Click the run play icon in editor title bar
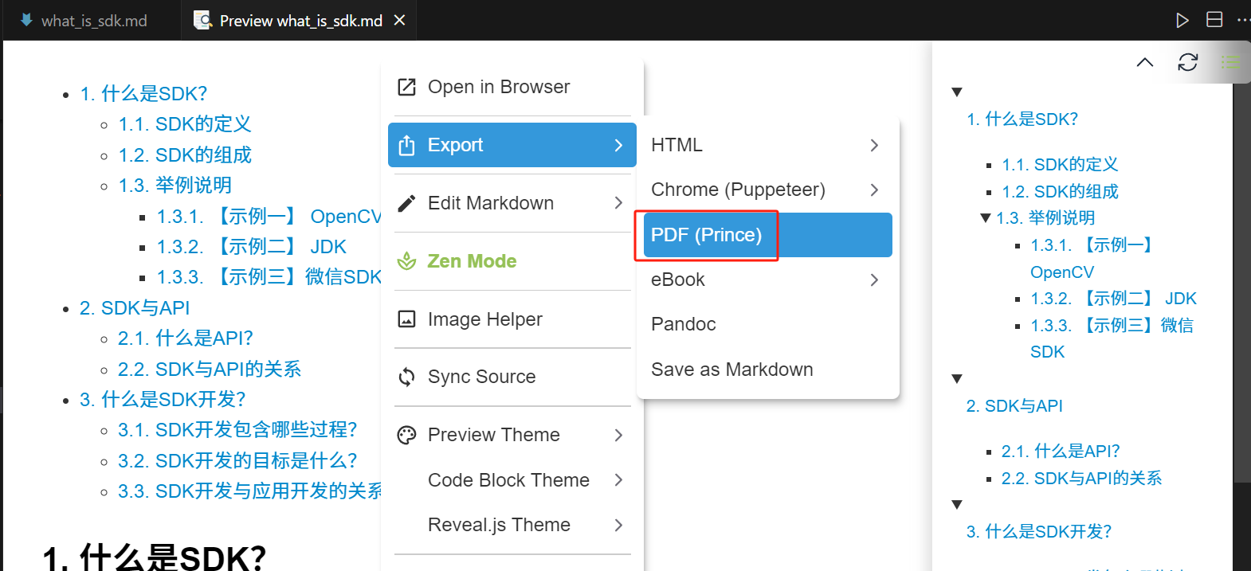This screenshot has width=1251, height=571. (x=1182, y=20)
